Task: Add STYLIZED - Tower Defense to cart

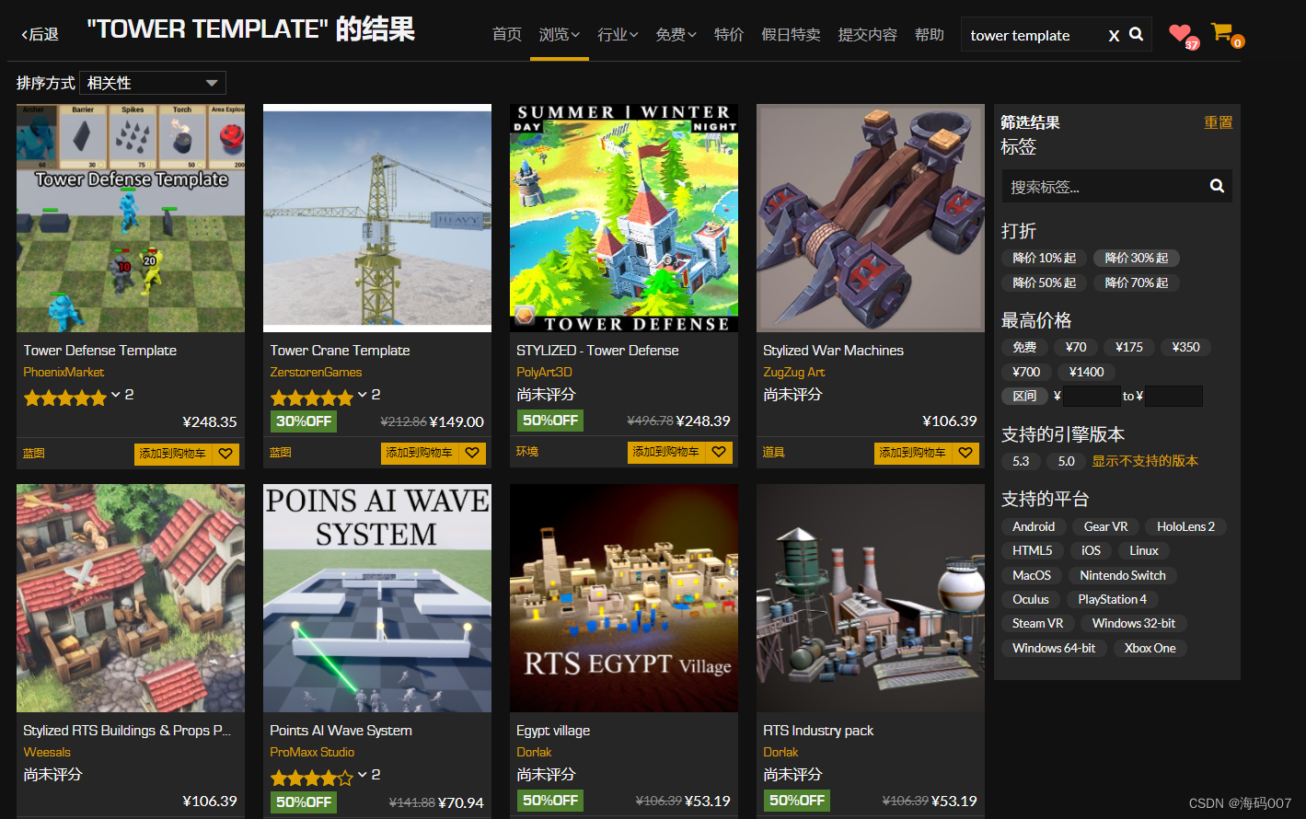Action: (666, 452)
